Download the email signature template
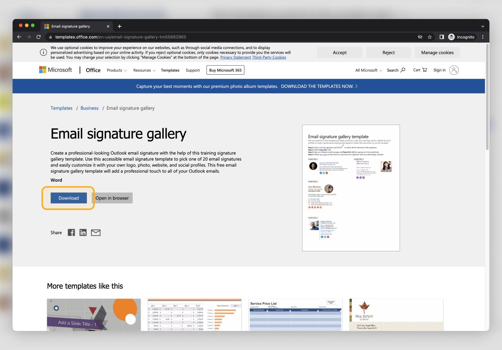This screenshot has height=350, width=502. coord(68,198)
